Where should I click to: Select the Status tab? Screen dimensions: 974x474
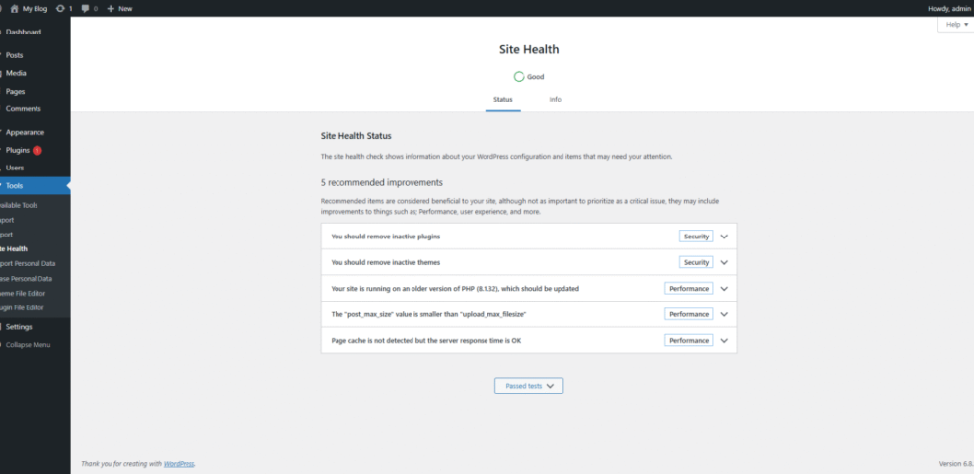(x=503, y=100)
